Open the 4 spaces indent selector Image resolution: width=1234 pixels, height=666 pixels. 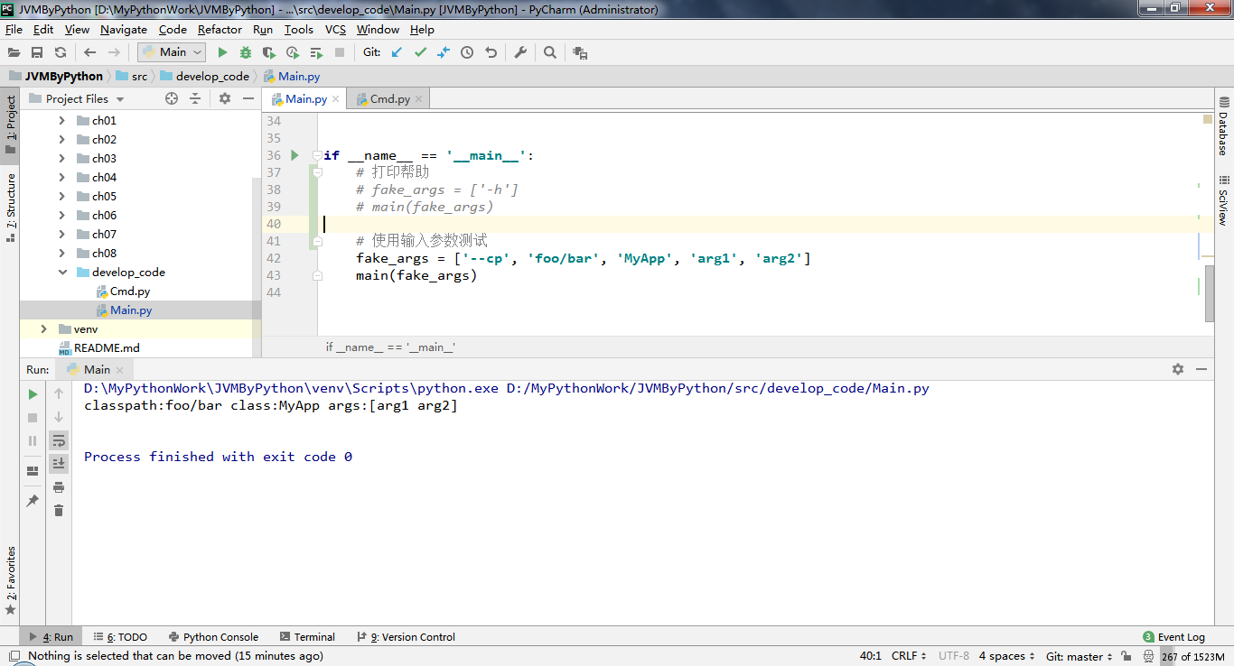(1008, 656)
